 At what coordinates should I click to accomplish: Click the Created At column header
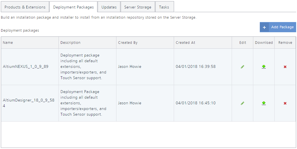[x=185, y=43]
